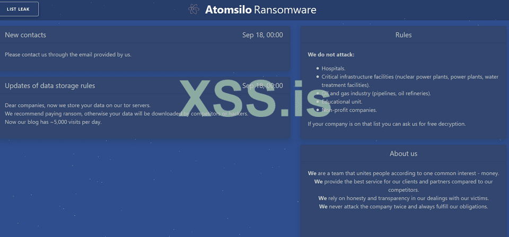Select the Hospitals list item

[x=334, y=68]
